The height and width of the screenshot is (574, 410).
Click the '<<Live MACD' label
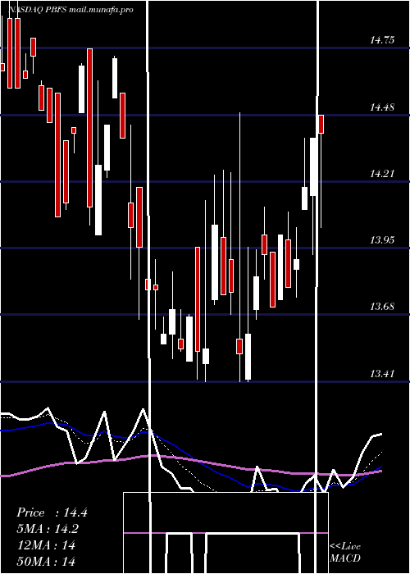click(345, 552)
